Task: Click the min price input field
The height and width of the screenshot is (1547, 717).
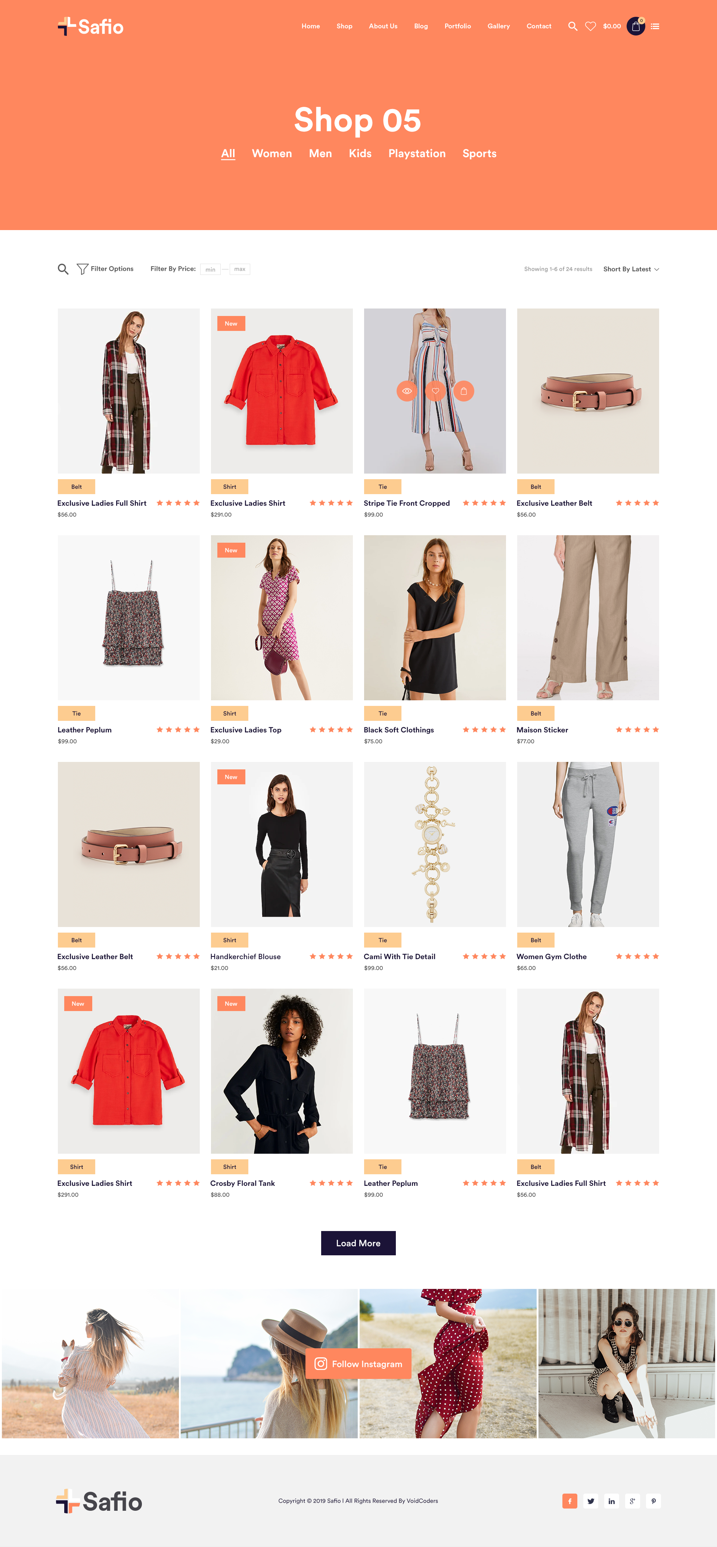Action: tap(210, 269)
